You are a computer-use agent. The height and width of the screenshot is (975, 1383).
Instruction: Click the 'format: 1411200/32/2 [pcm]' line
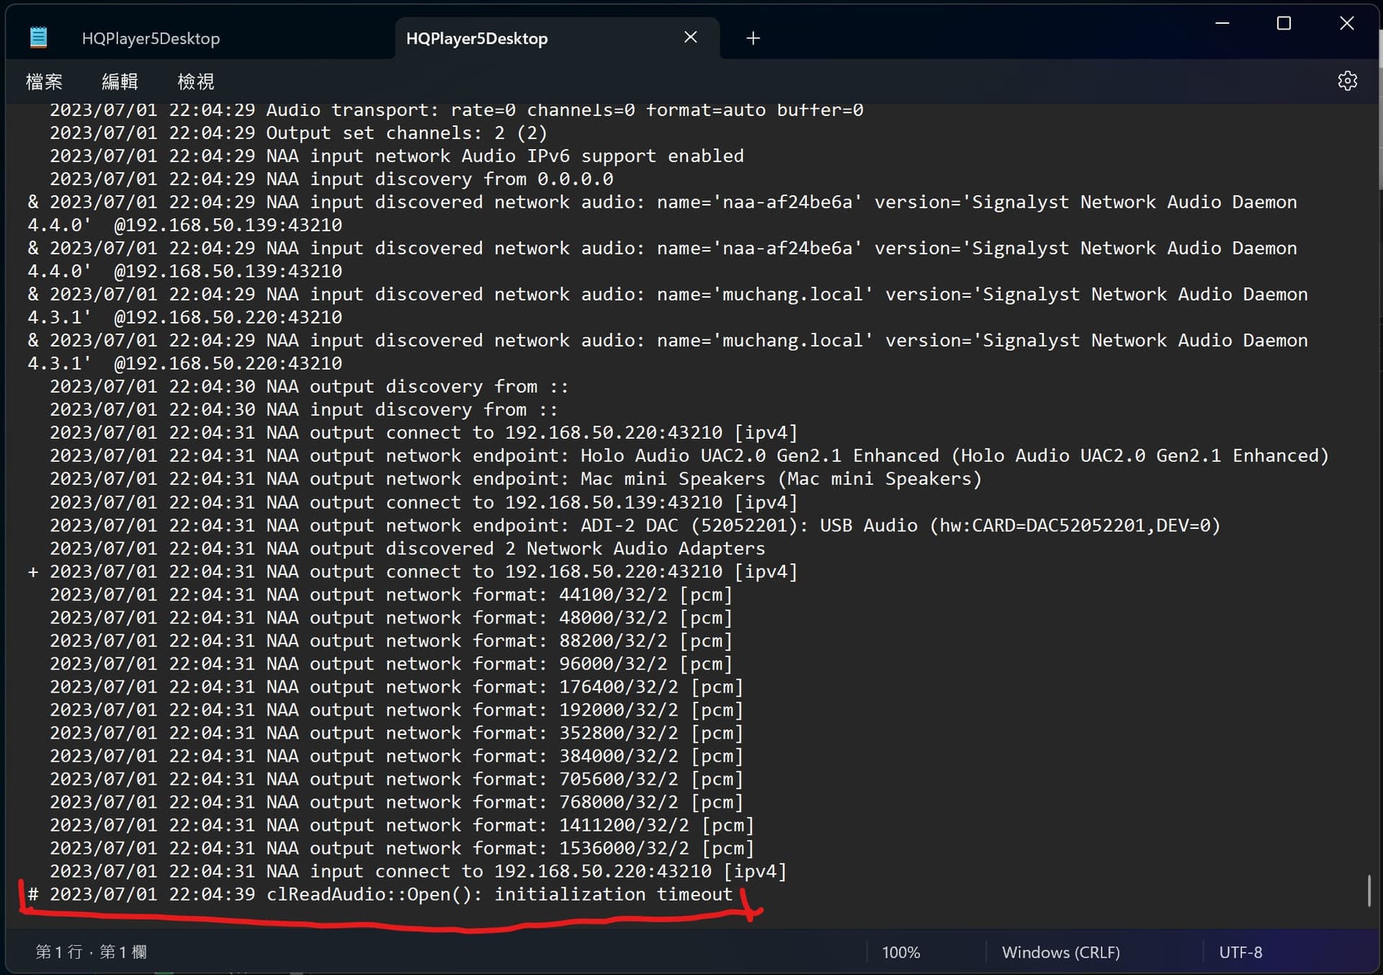tap(402, 825)
